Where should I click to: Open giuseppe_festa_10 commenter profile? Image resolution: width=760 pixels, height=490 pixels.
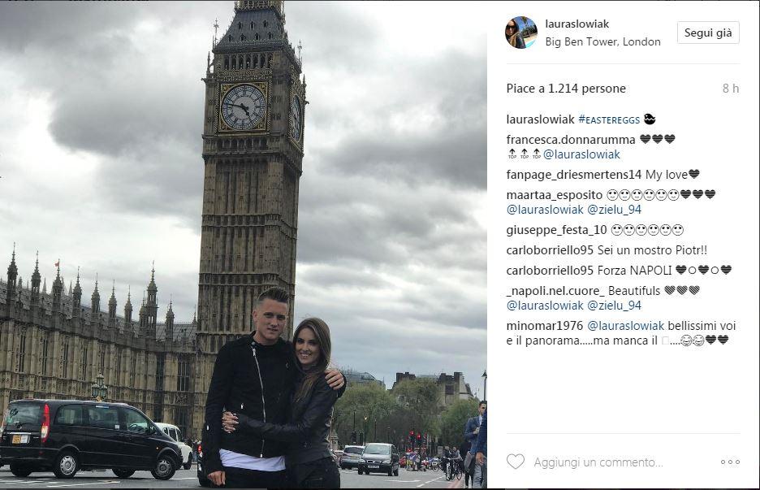(556, 230)
